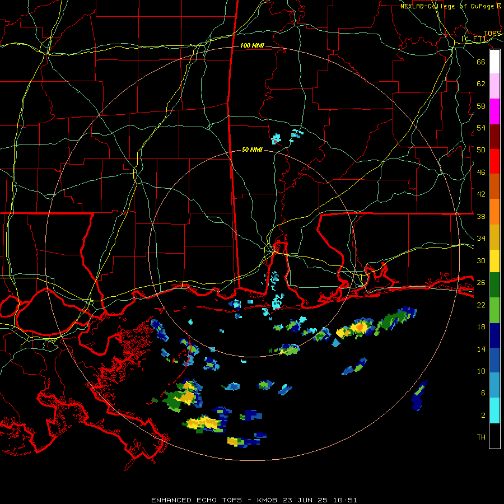Click the orange-cored echo cell offshore
504x504 pixels.
coord(360,327)
